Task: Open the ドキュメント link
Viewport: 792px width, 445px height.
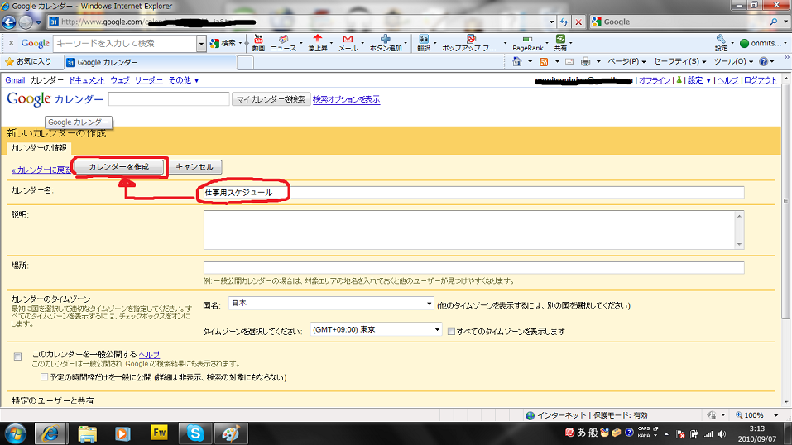Action: [87, 80]
